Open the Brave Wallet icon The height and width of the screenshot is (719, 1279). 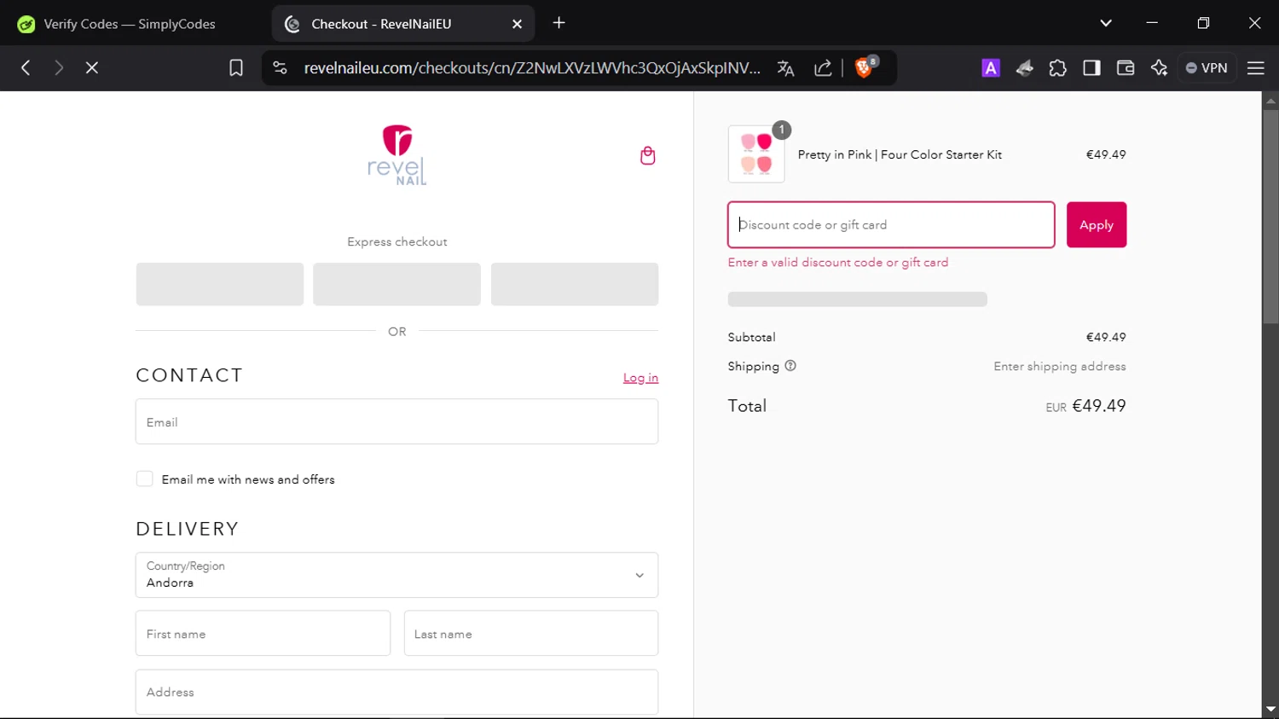[x=1126, y=68]
